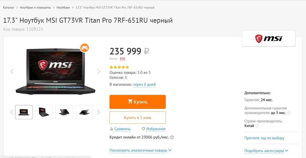Show next product image with right arrow

[x=99, y=72]
